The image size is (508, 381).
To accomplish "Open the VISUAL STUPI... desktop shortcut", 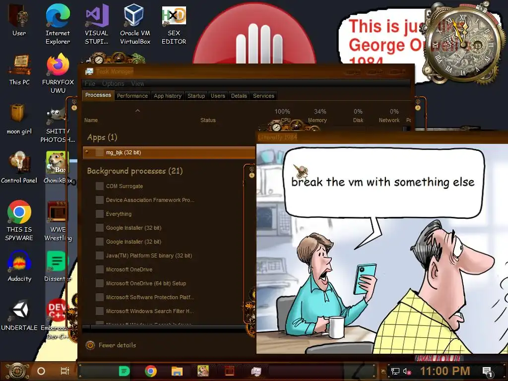I will pos(97,24).
